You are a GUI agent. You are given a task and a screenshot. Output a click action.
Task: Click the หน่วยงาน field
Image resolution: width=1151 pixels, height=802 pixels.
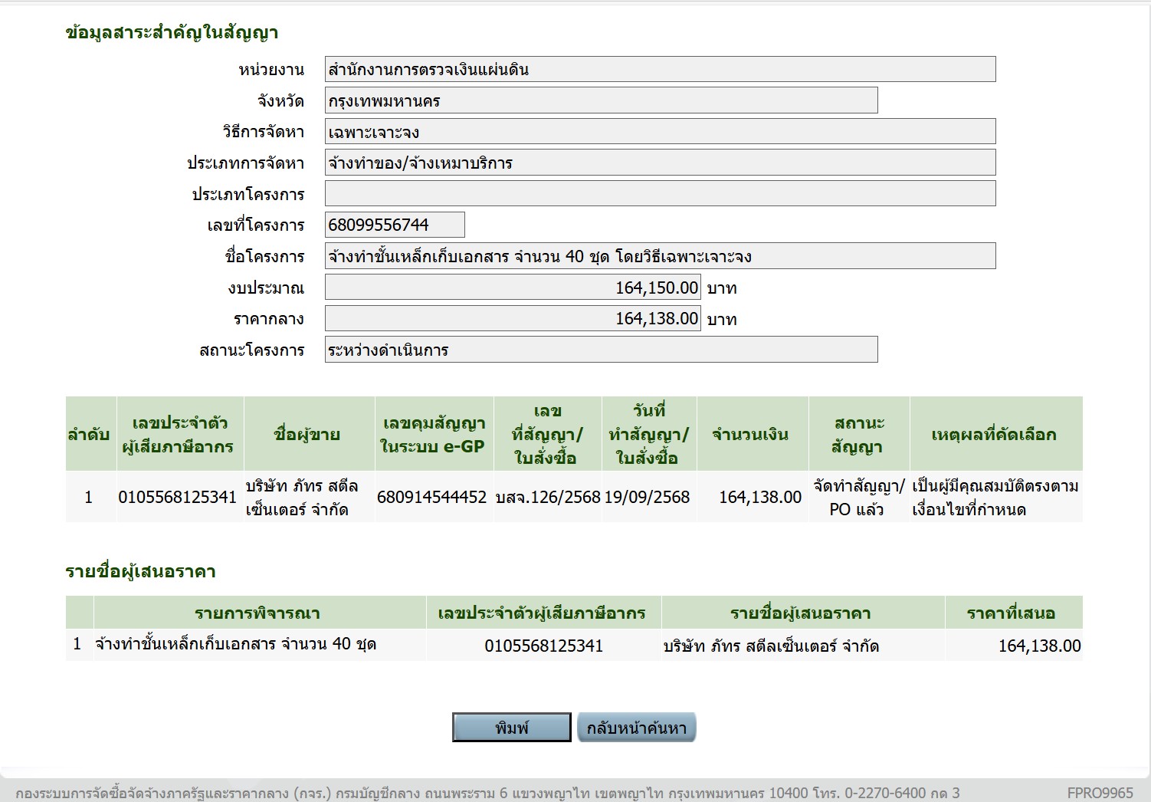pos(660,69)
